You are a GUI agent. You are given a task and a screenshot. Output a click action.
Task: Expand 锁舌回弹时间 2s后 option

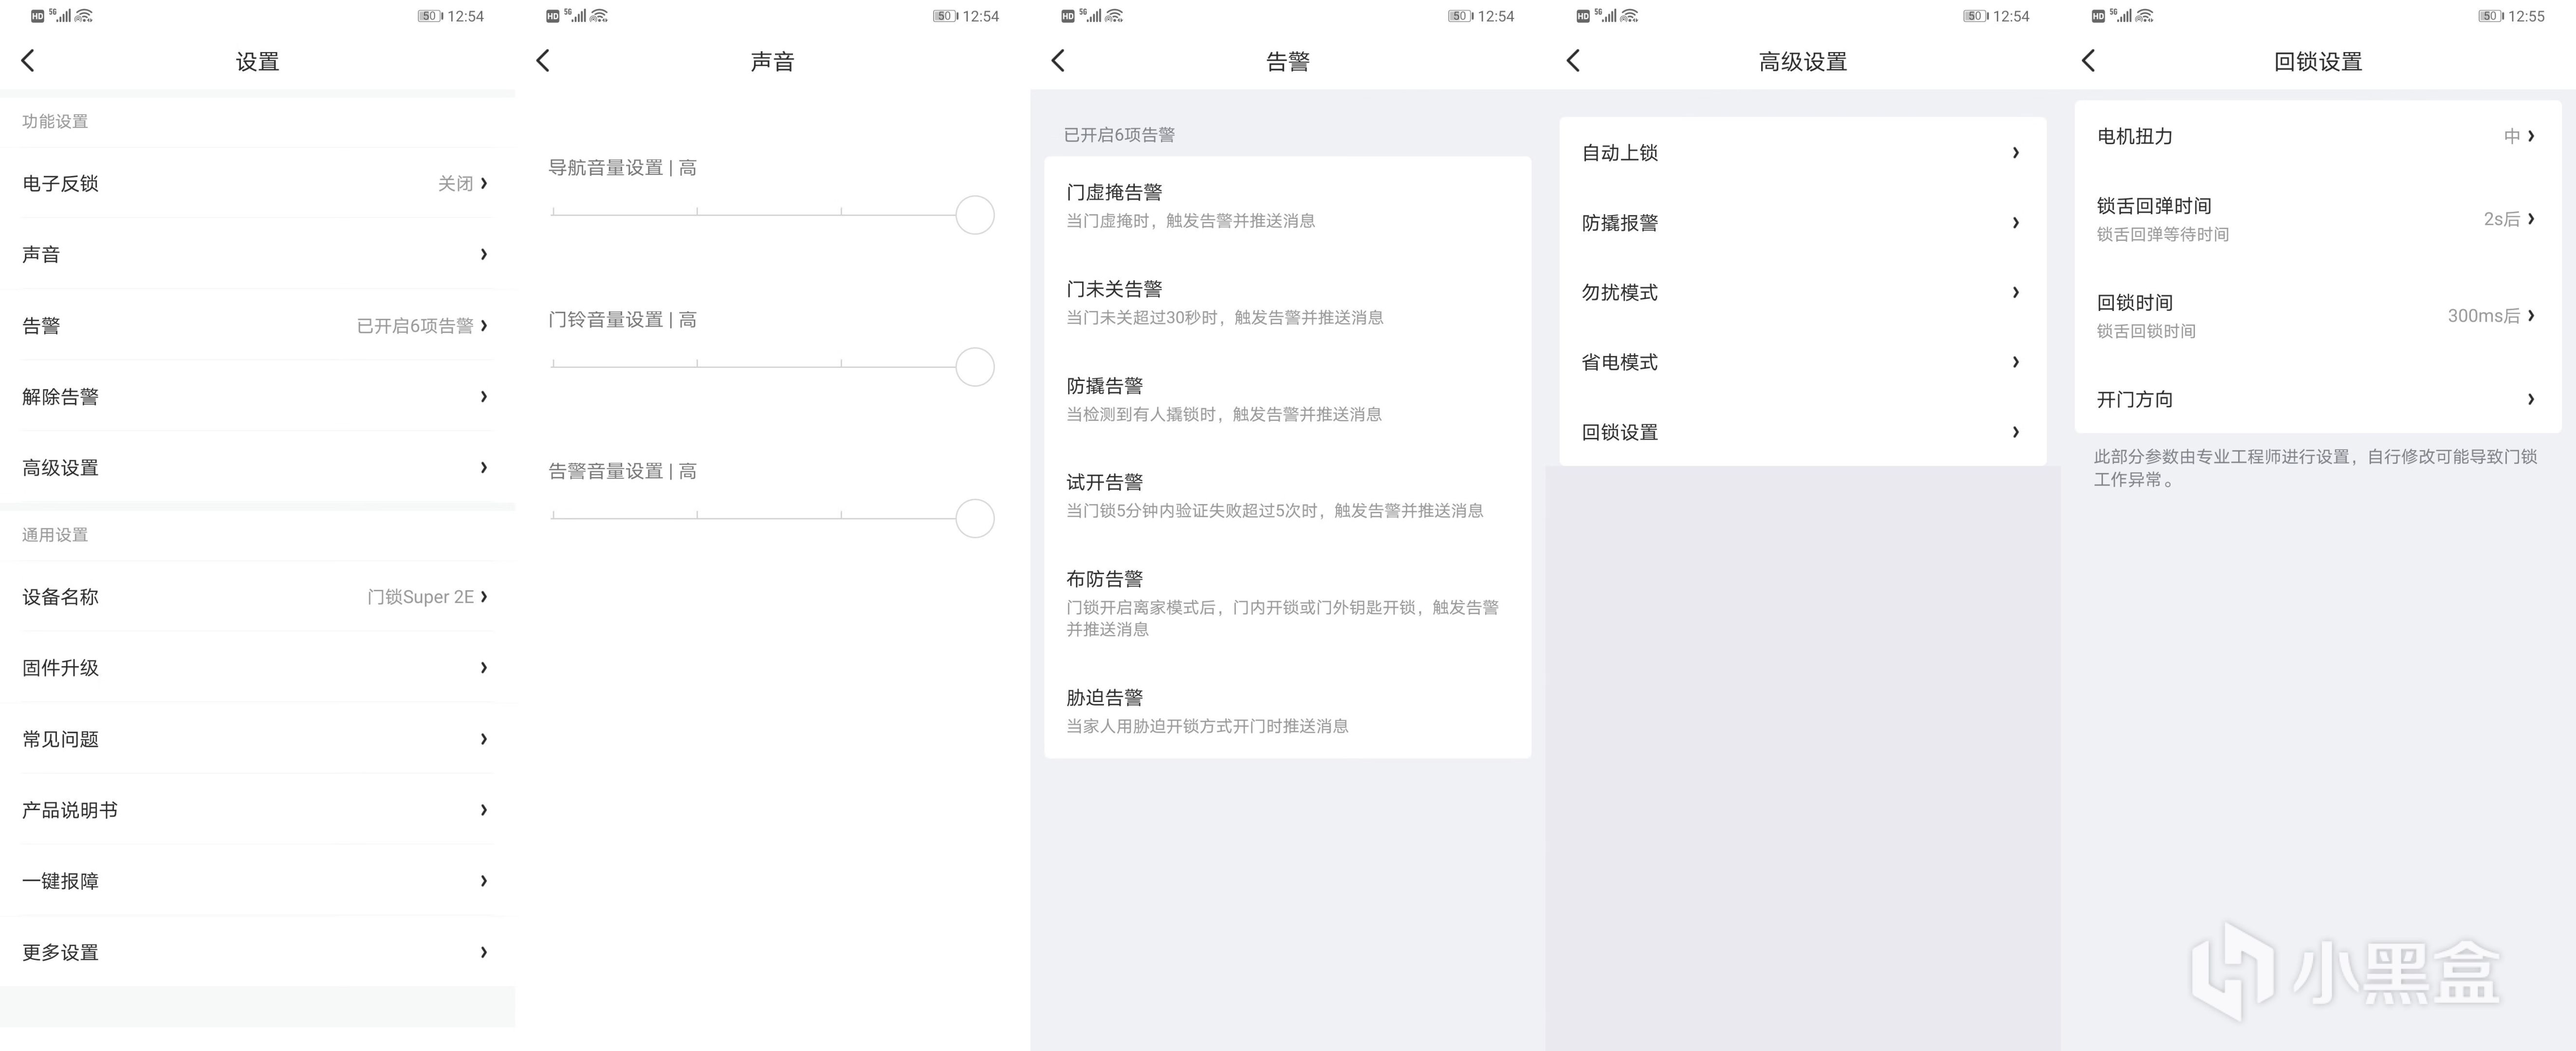tap(2530, 218)
